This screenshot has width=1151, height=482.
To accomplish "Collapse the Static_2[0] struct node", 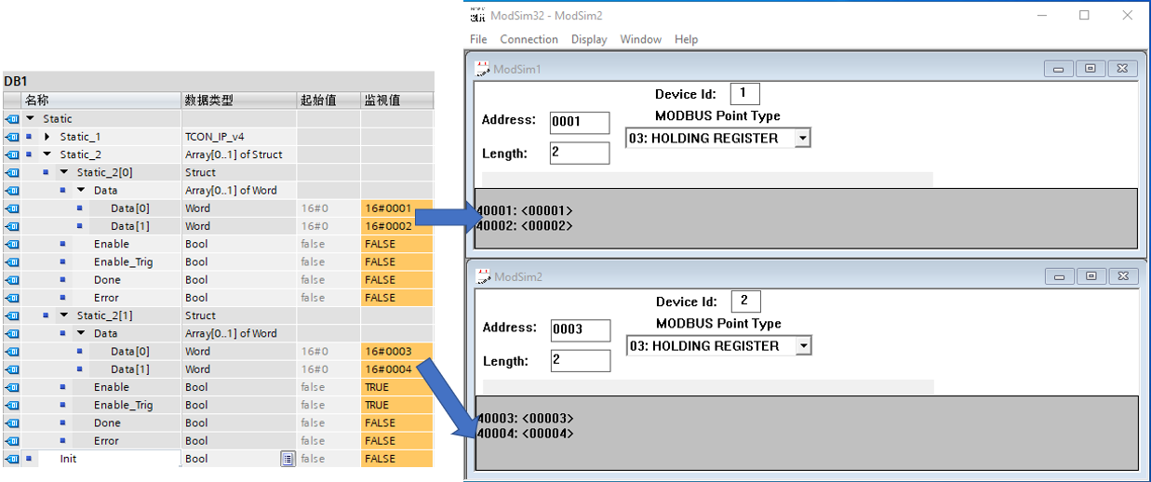I will point(64,172).
